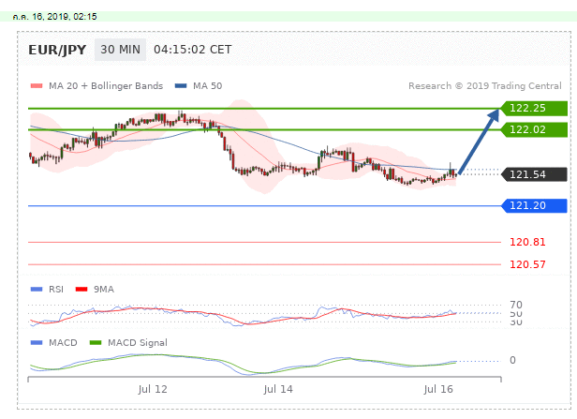
Task: Click the red 9MA legend marker
Action: (x=81, y=289)
